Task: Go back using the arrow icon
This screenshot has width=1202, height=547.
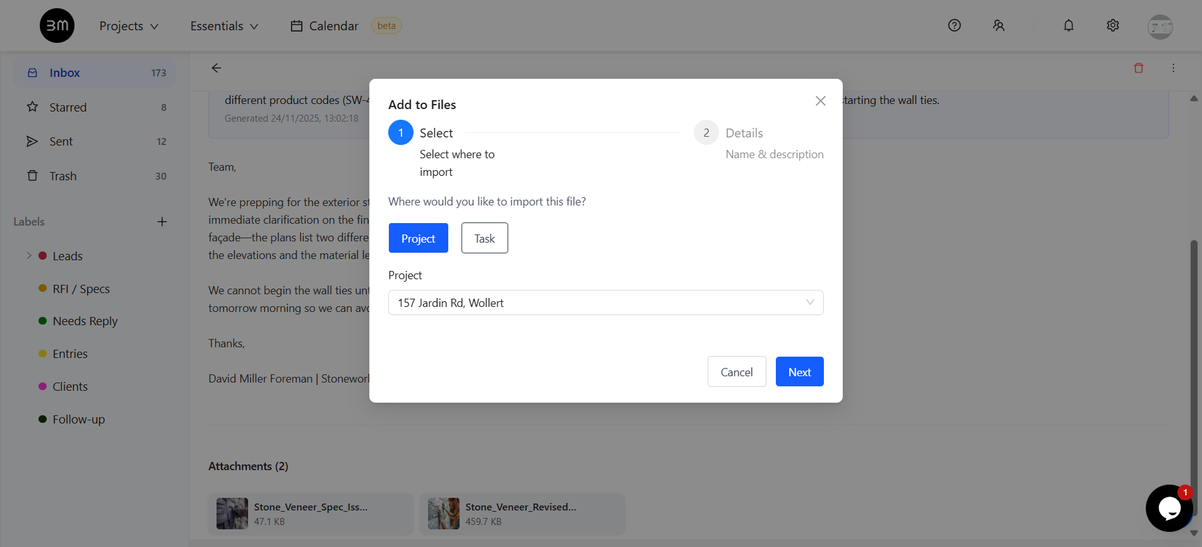Action: coord(217,68)
